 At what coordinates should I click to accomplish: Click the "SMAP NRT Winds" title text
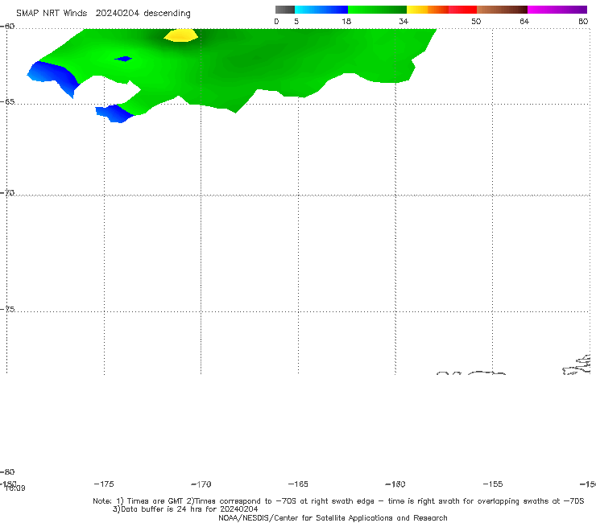tap(52, 13)
